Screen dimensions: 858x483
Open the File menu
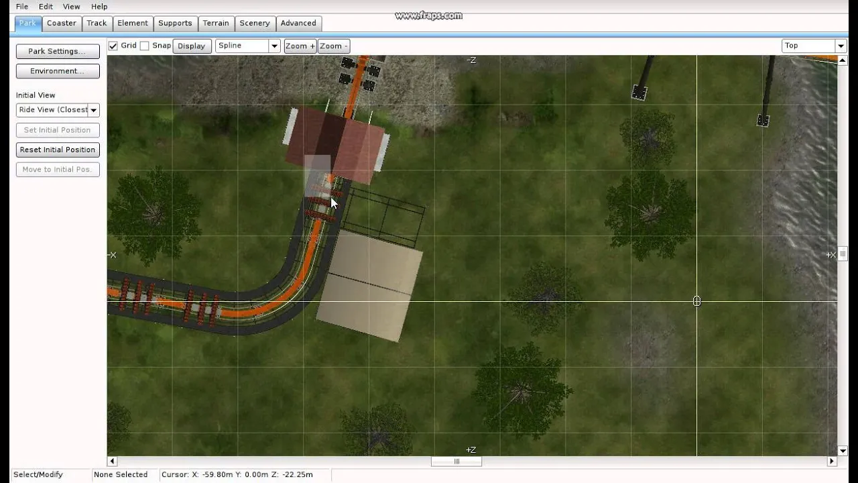tap(22, 7)
